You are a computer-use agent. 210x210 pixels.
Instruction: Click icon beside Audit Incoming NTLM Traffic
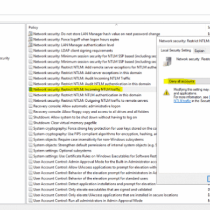(31, 79)
